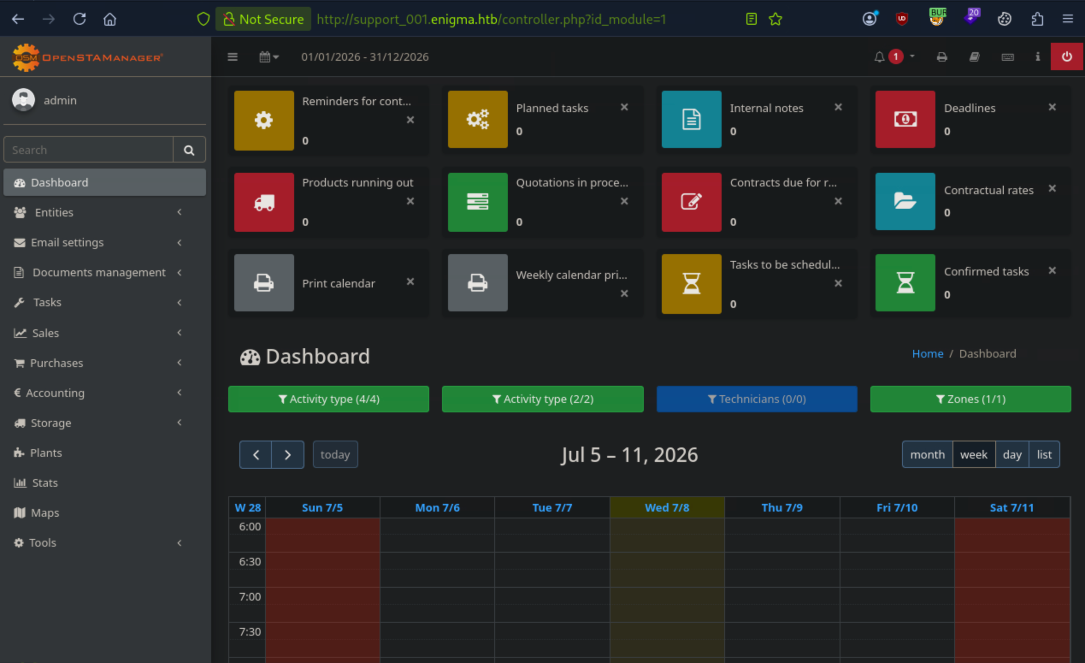Viewport: 1085px width, 663px height.
Task: Open Products running out truck icon
Action: point(264,202)
